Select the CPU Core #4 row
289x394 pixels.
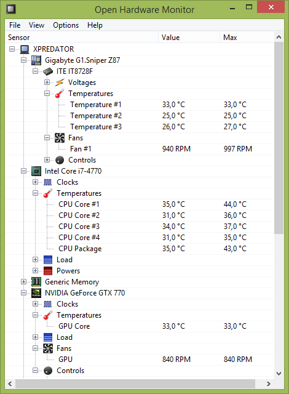140,238
